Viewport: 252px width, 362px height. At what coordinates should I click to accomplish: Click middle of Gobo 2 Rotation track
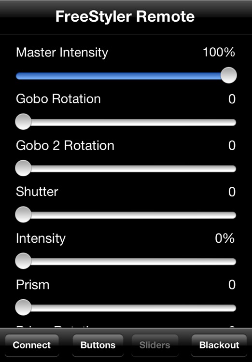[126, 168]
